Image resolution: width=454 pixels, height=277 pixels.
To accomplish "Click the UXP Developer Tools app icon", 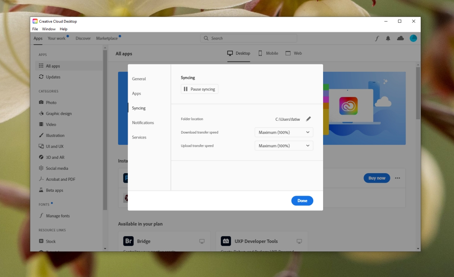I will pyautogui.click(x=226, y=241).
